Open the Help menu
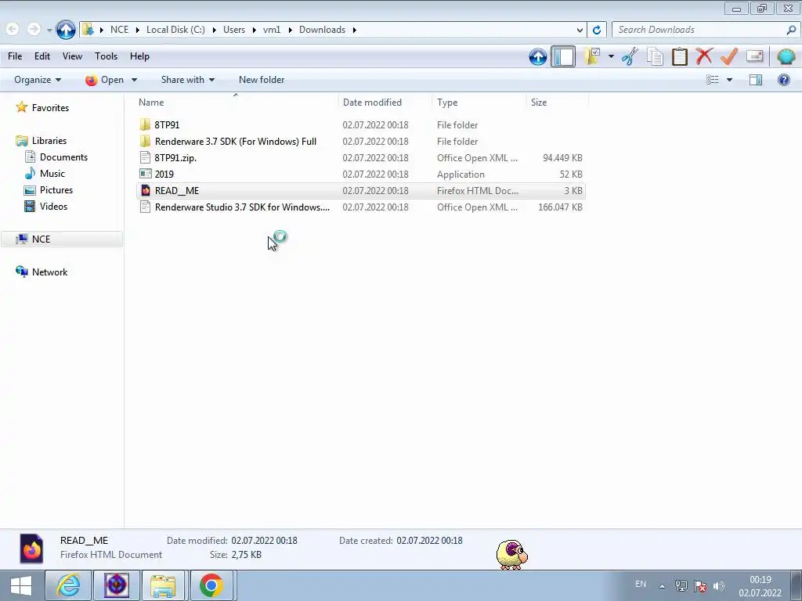Image resolution: width=802 pixels, height=601 pixels. [x=139, y=56]
